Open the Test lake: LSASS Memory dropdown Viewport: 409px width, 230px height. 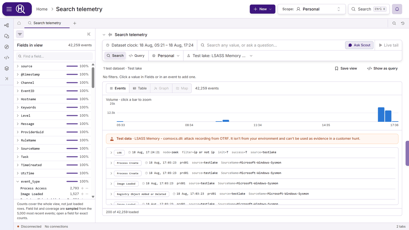coord(220,56)
